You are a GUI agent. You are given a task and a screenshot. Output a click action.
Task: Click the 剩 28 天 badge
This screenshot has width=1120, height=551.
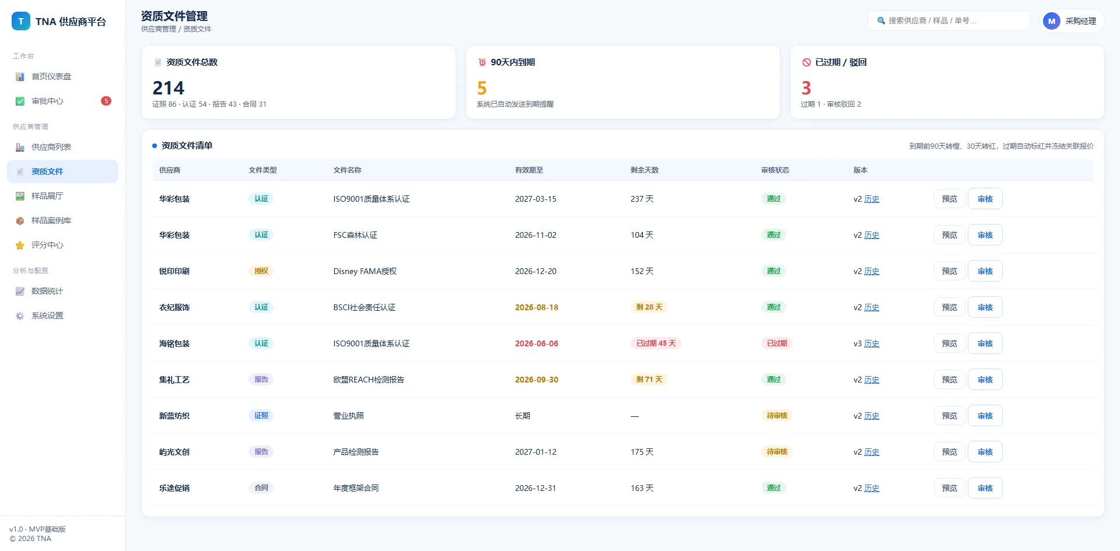tap(649, 307)
